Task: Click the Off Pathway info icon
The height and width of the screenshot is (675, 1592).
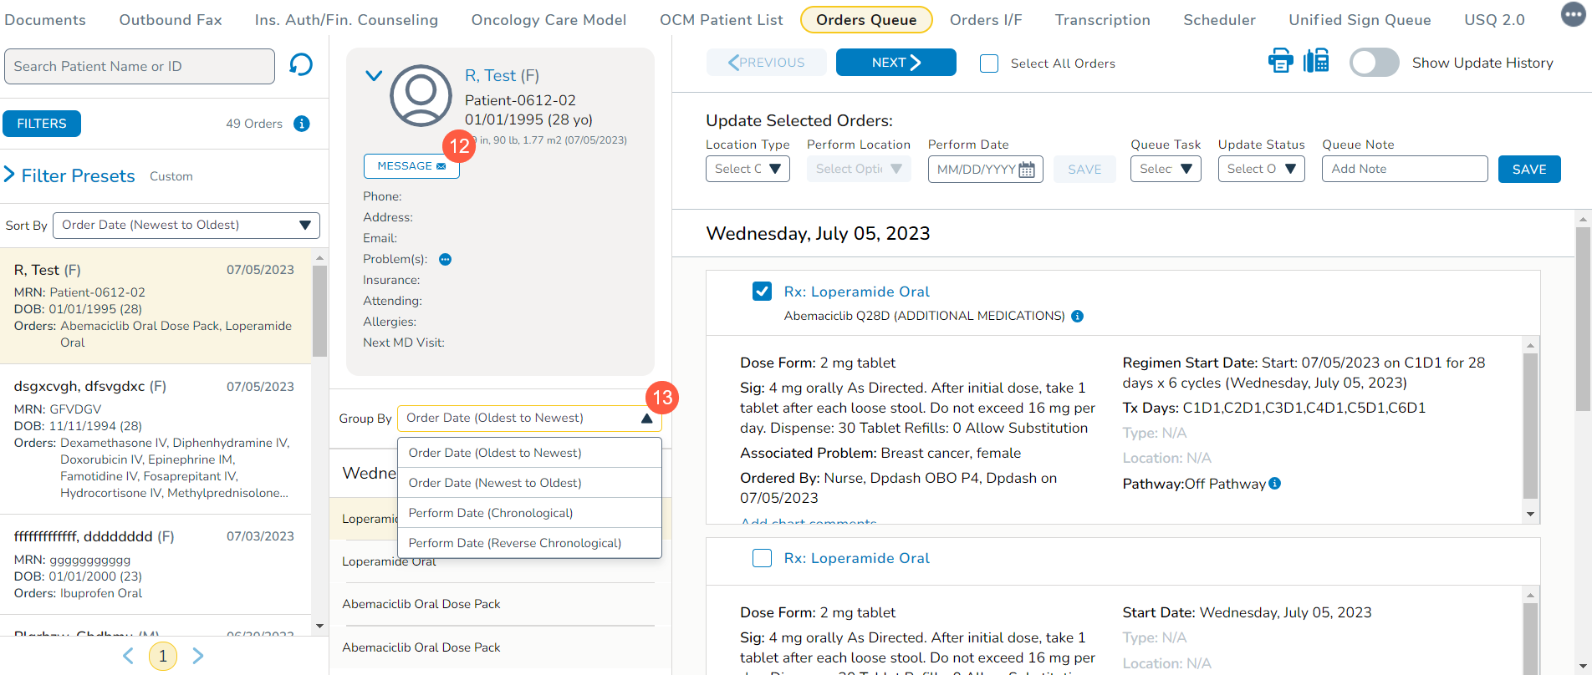Action: click(x=1274, y=484)
